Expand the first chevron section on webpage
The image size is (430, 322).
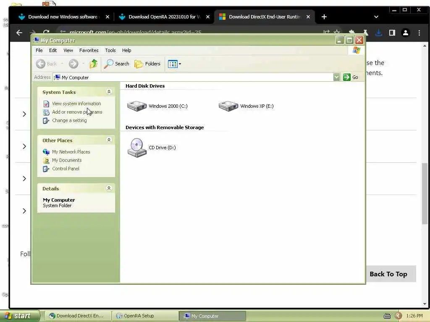24,114
